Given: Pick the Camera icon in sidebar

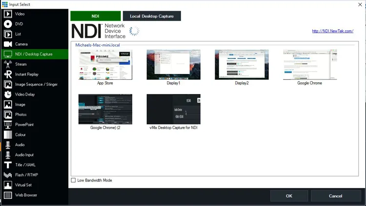Looking at the screenshot, I should [x=8, y=44].
